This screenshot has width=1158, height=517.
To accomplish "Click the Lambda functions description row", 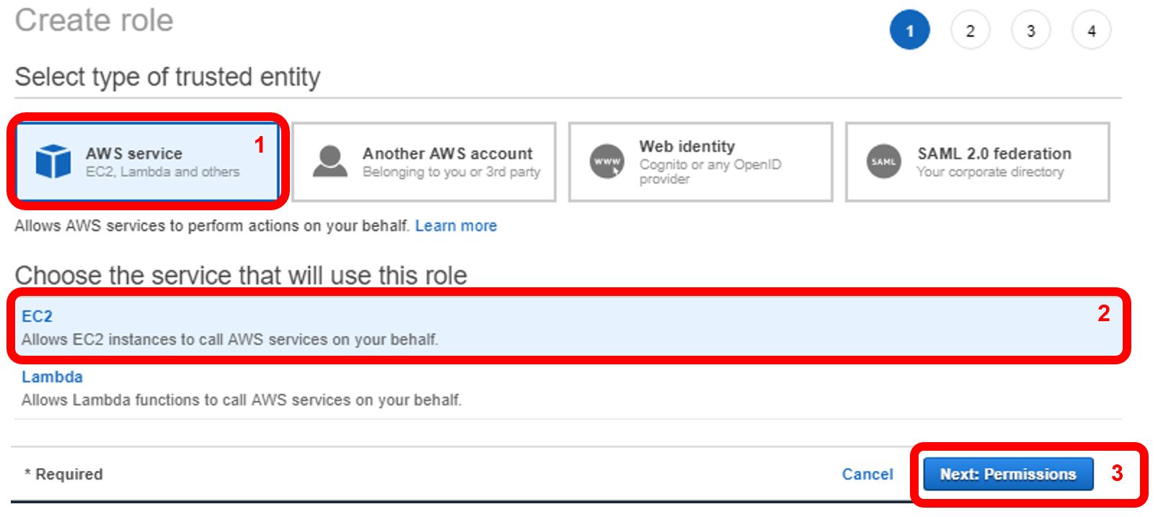I will click(x=241, y=400).
